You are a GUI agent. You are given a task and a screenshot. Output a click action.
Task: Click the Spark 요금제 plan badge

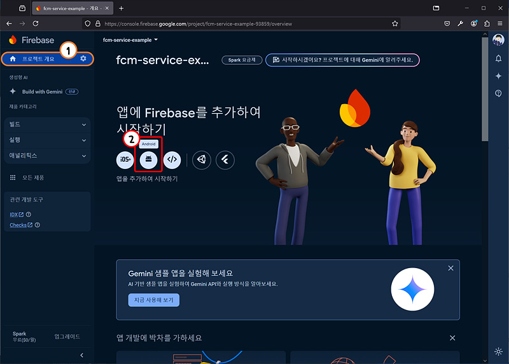click(x=242, y=60)
